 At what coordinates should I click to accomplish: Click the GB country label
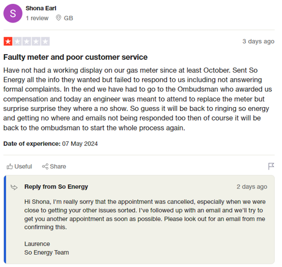coord(68,18)
